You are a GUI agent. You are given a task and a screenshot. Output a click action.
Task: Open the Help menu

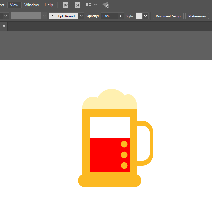[x=49, y=5]
